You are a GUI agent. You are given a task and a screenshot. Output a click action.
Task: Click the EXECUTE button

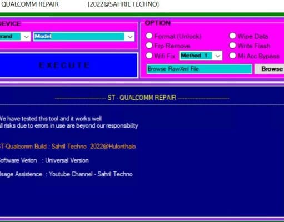coord(68,65)
